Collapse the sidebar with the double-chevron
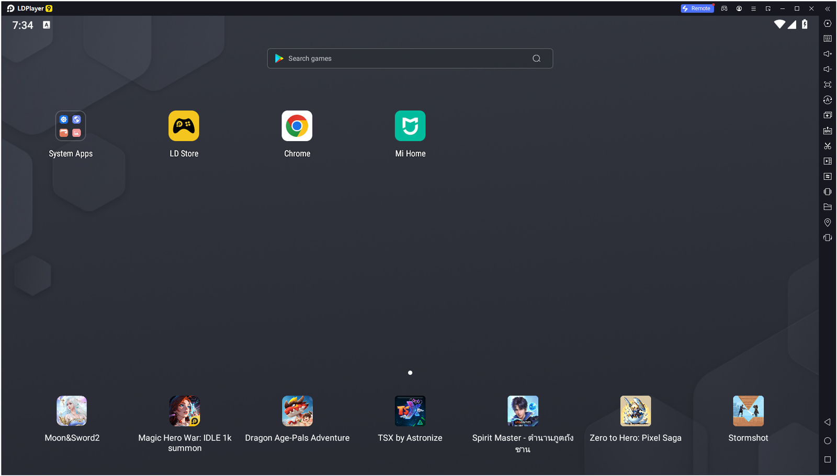The height and width of the screenshot is (476, 837). tap(828, 8)
